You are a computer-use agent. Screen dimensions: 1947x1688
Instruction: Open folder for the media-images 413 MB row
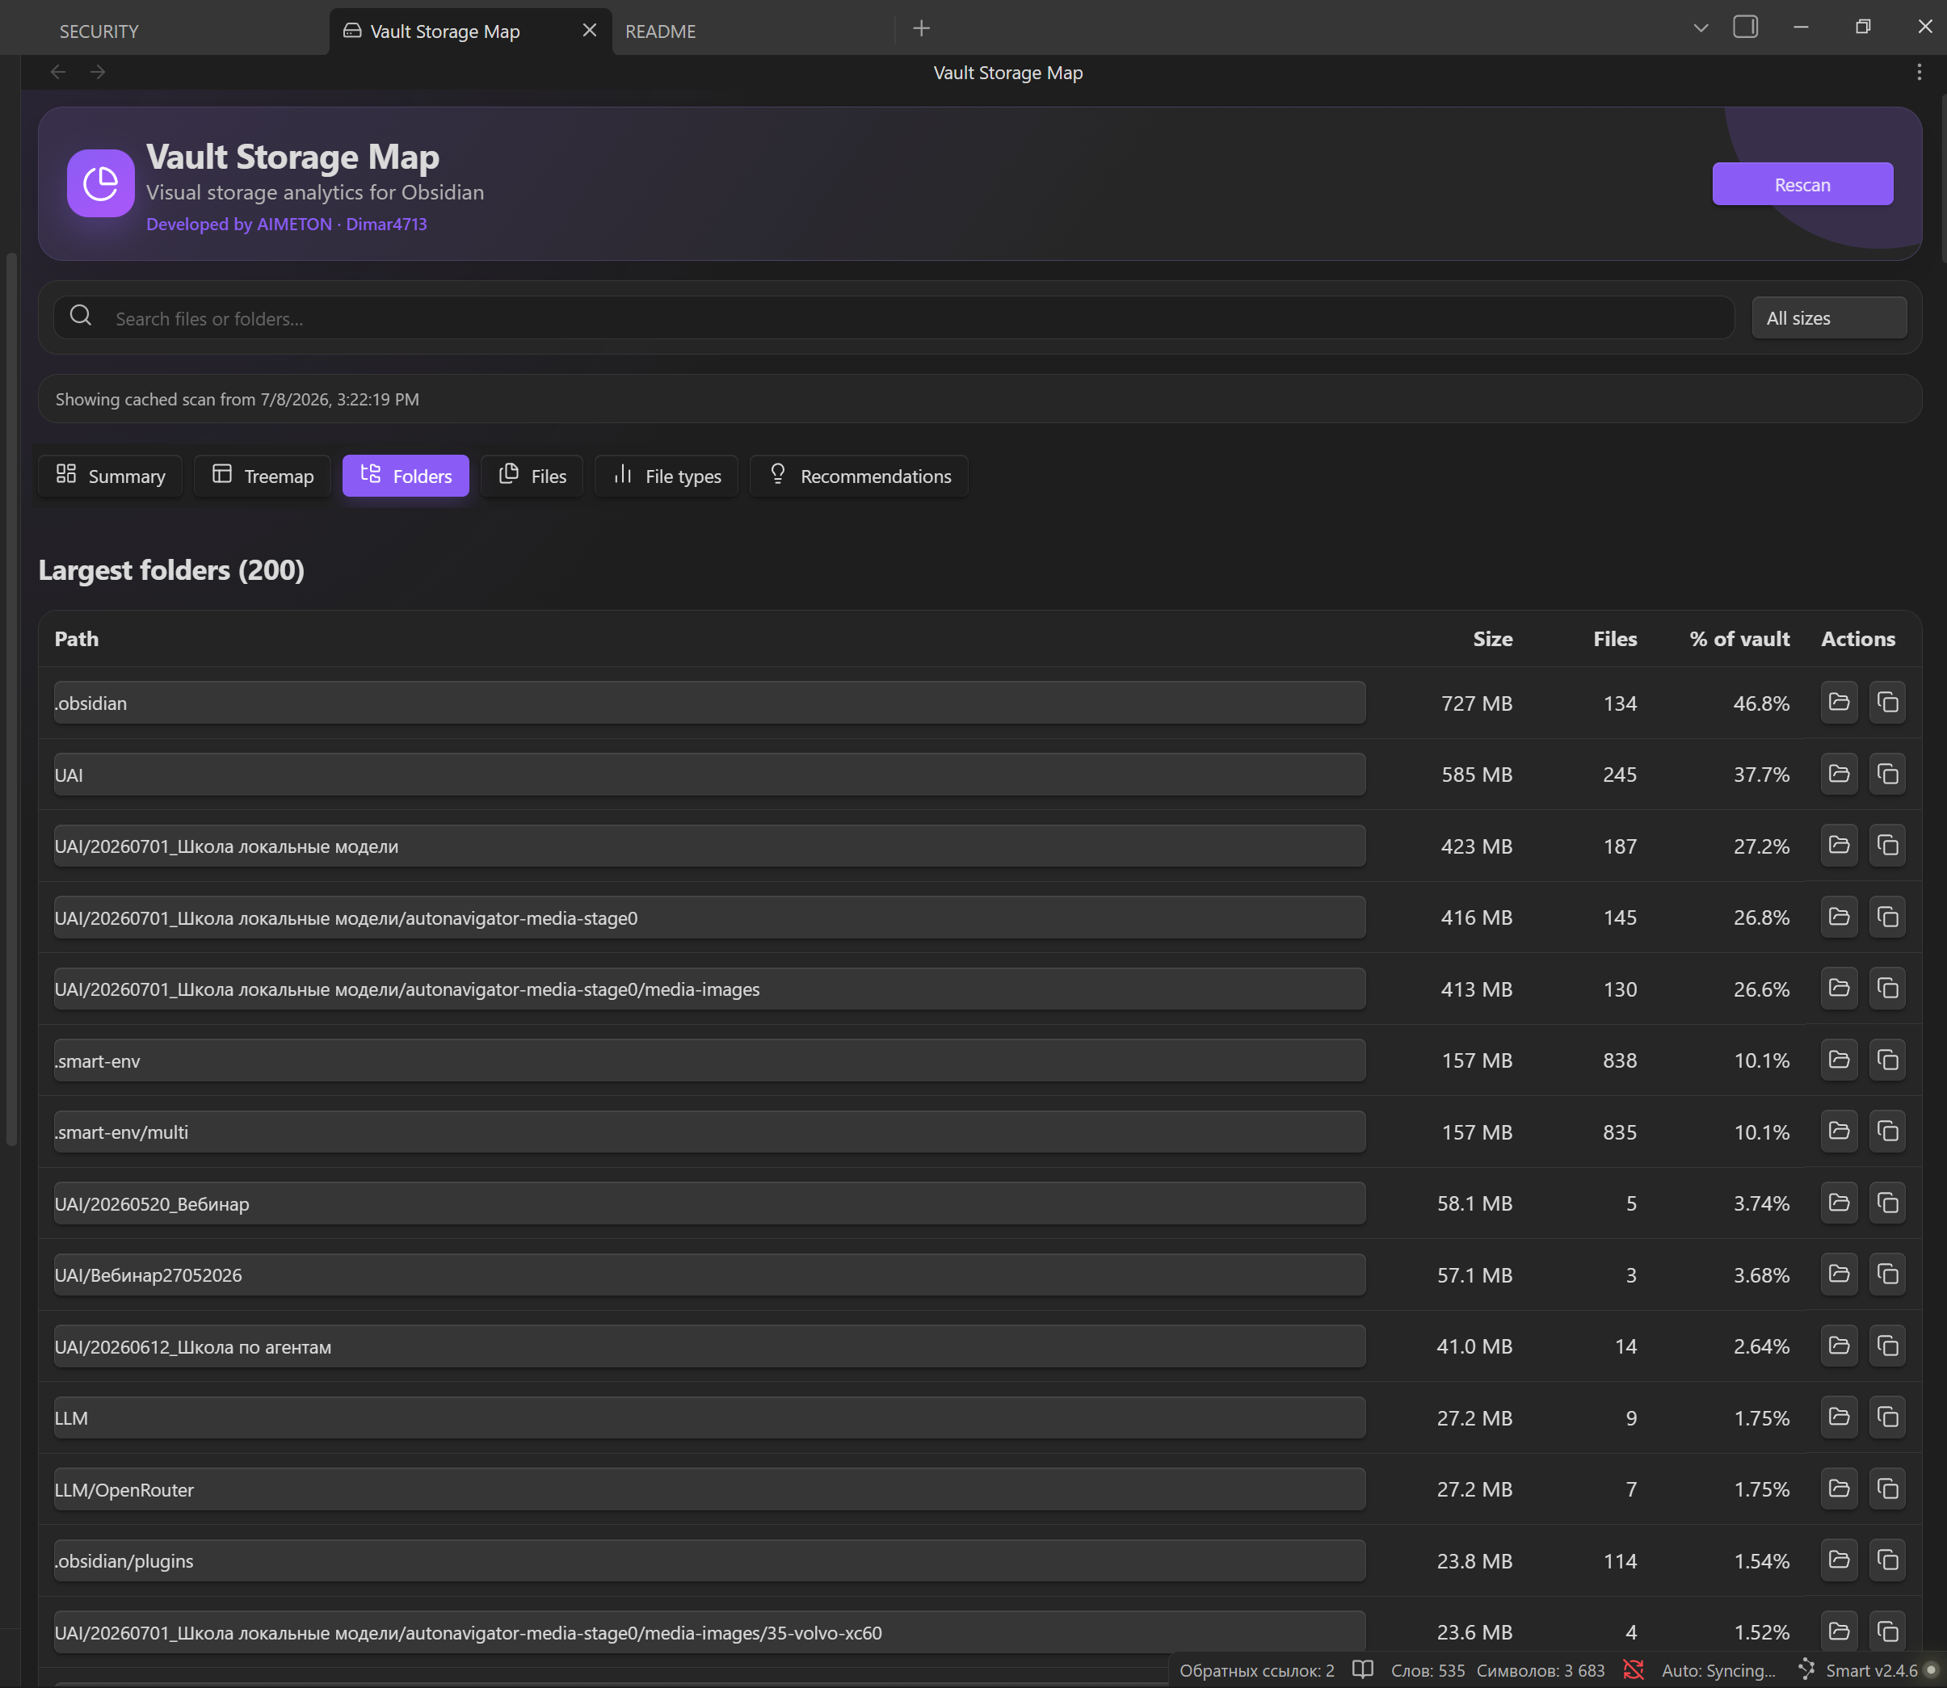click(x=1839, y=989)
